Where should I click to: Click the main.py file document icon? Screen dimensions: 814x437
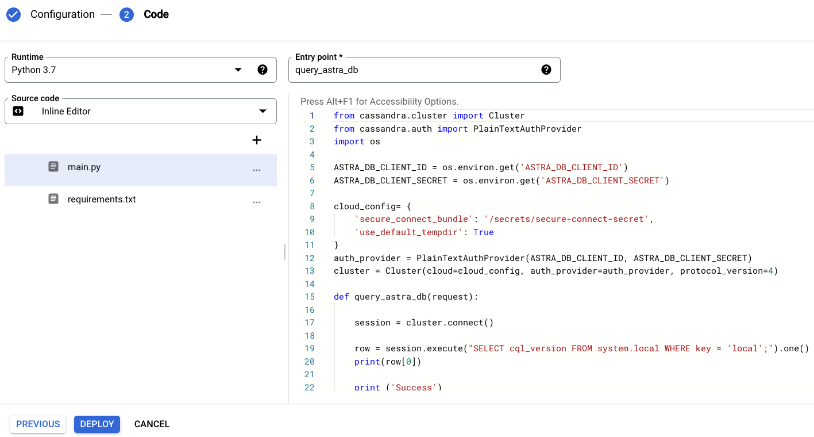pos(53,167)
